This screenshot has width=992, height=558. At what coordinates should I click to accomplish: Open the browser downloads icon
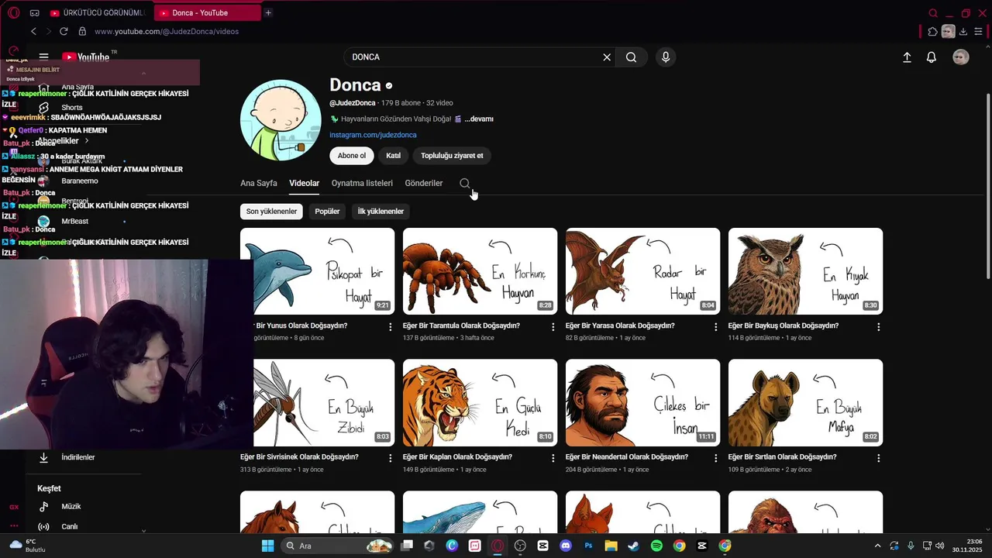pos(963,32)
